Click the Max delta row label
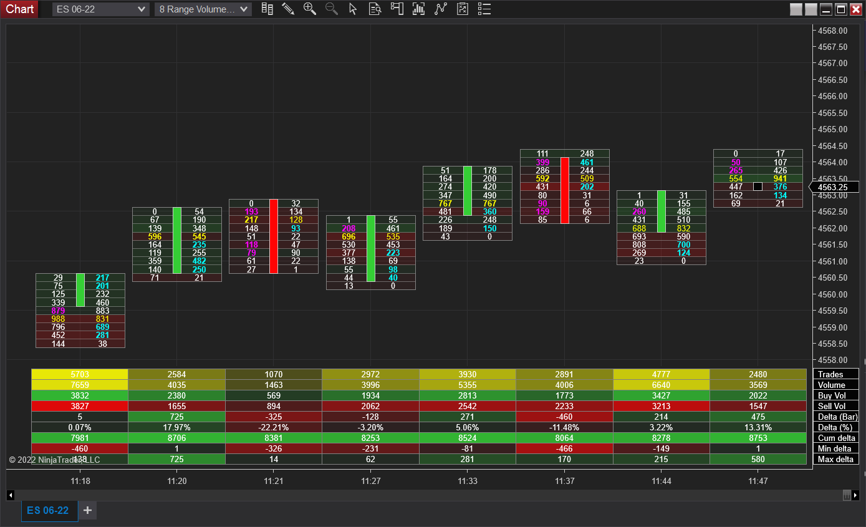866x527 pixels. point(835,459)
